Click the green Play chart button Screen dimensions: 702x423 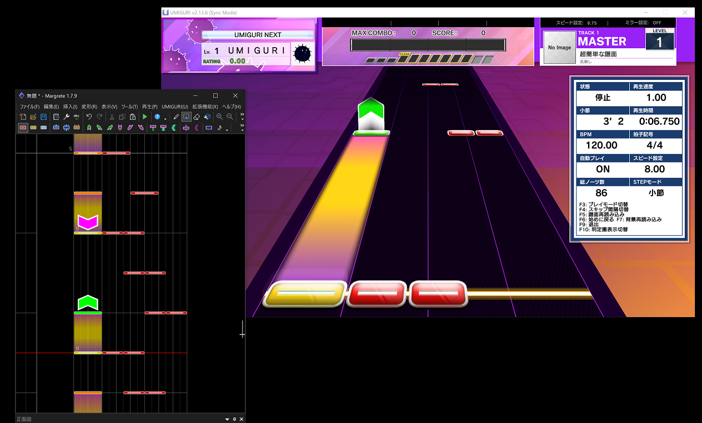tap(144, 117)
